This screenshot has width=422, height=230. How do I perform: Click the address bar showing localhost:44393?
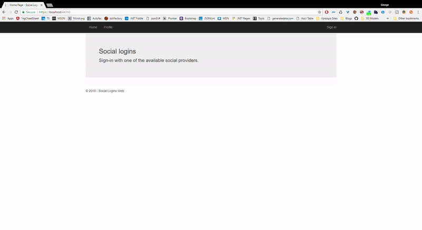tap(178, 12)
